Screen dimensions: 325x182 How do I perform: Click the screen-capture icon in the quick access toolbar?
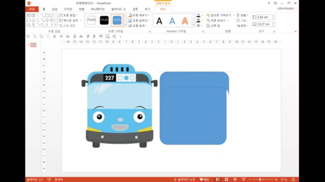108,36
